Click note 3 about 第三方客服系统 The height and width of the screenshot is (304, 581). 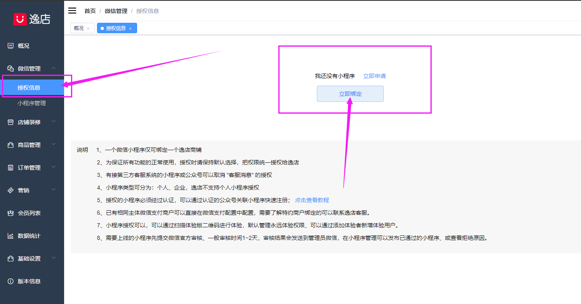tap(185, 175)
